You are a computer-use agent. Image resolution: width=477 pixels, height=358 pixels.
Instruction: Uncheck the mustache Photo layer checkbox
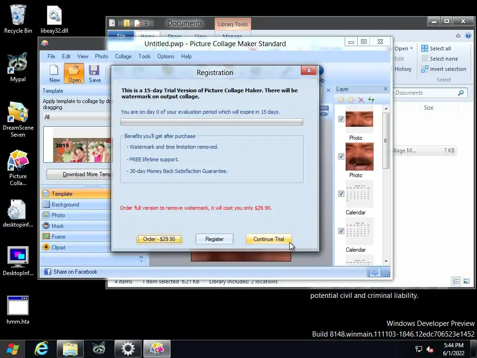(341, 156)
